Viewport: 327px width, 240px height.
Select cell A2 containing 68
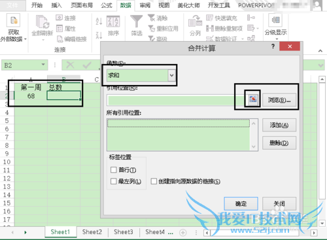coord(31,96)
